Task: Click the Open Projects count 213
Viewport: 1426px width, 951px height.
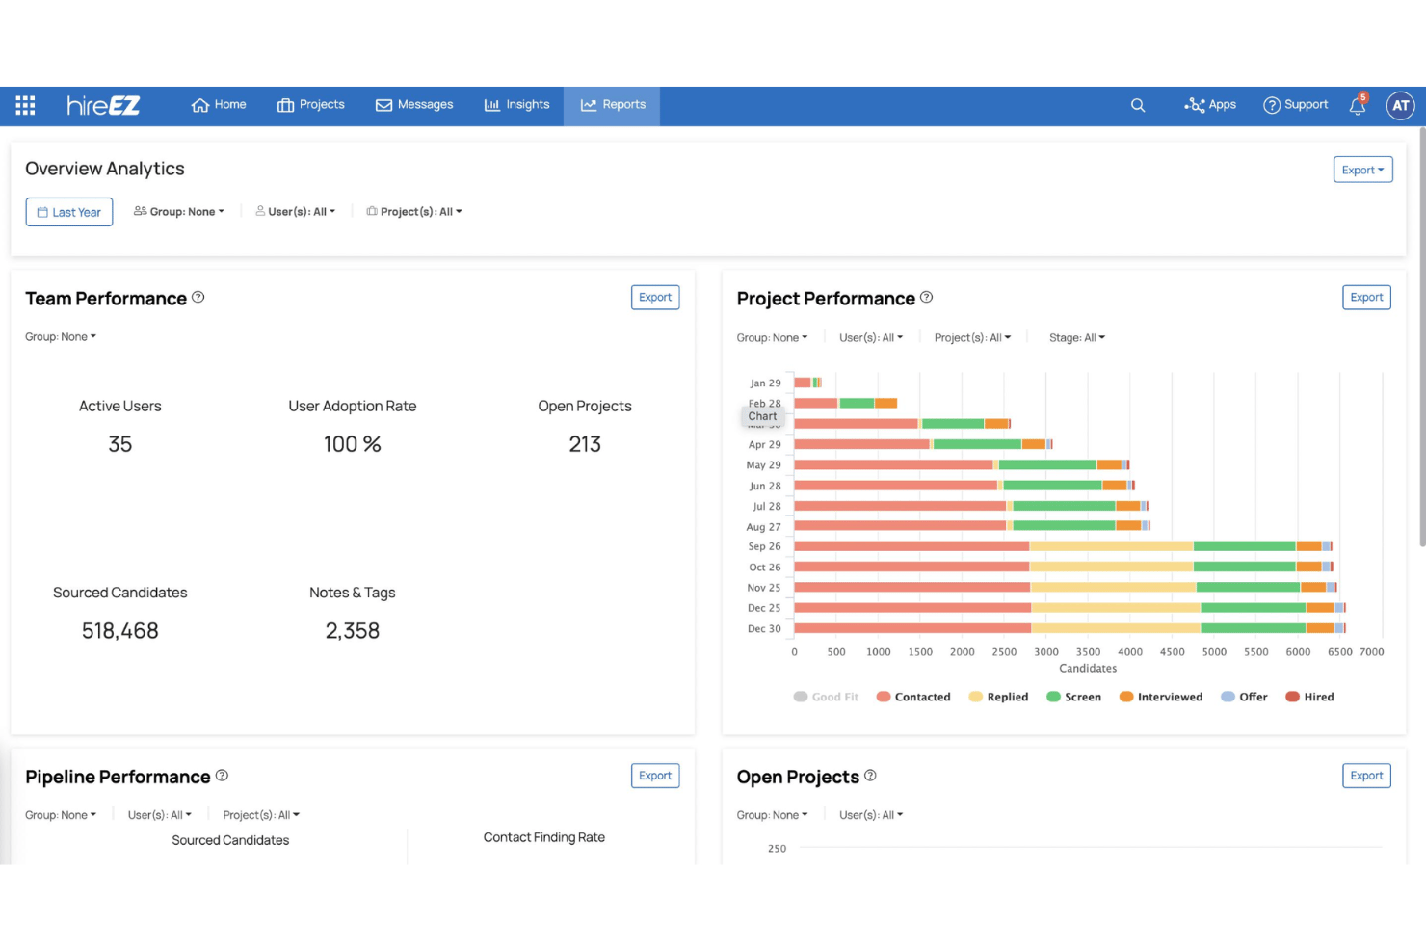Action: (x=585, y=444)
